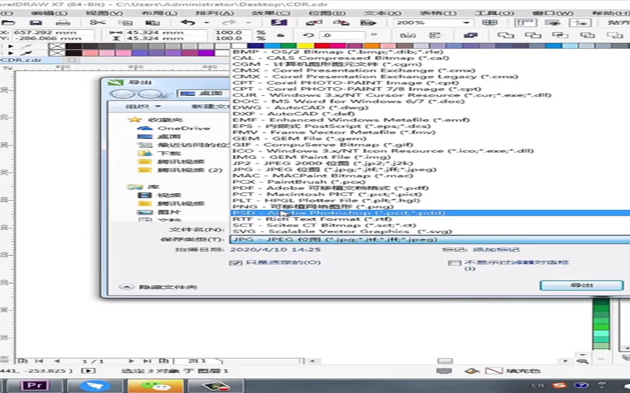The height and width of the screenshot is (393, 630).
Task: Click the add page icon before page navigation
Action: 23,361
